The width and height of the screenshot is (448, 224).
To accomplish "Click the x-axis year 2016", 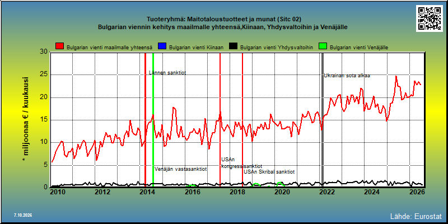I will click(192, 192).
